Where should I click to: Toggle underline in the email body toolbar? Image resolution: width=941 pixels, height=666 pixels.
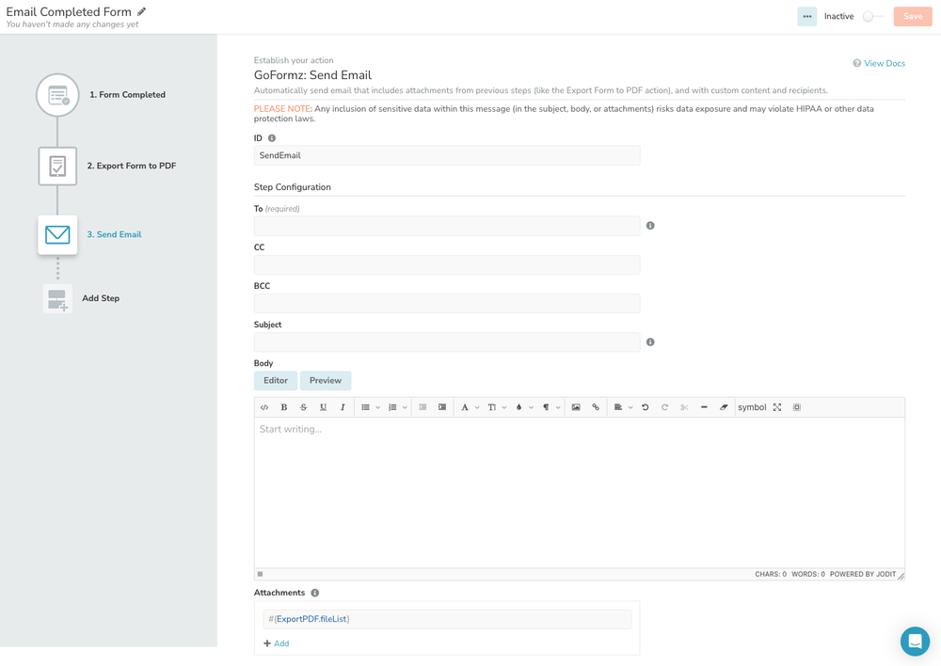tap(321, 406)
